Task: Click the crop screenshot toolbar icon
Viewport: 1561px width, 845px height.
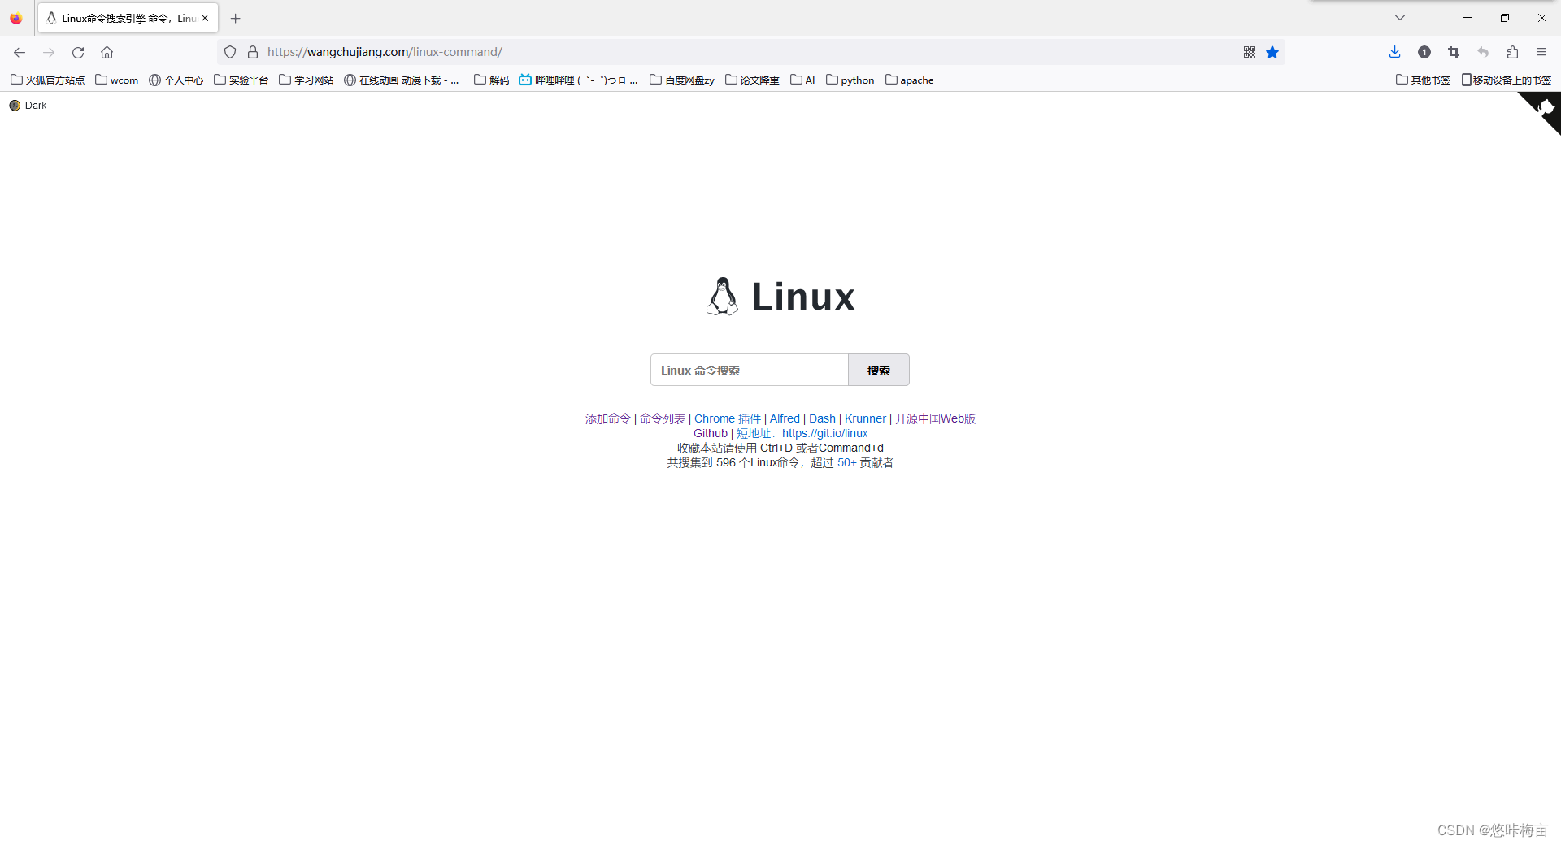Action: click(x=1454, y=52)
